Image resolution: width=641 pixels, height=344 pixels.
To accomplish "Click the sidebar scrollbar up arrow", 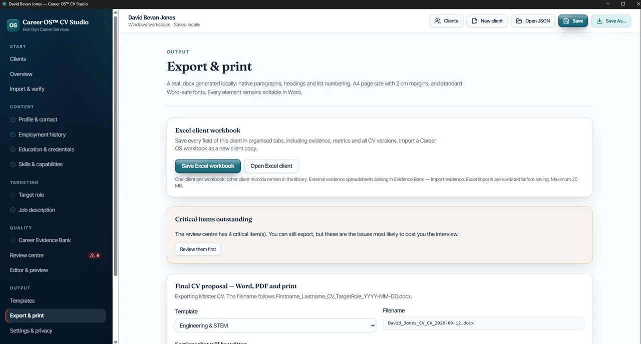I will point(116,11).
